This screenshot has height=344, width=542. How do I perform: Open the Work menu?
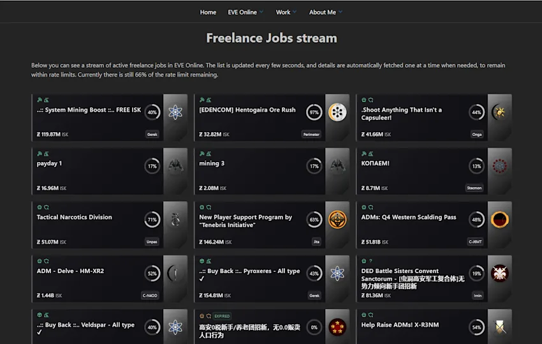coord(282,12)
